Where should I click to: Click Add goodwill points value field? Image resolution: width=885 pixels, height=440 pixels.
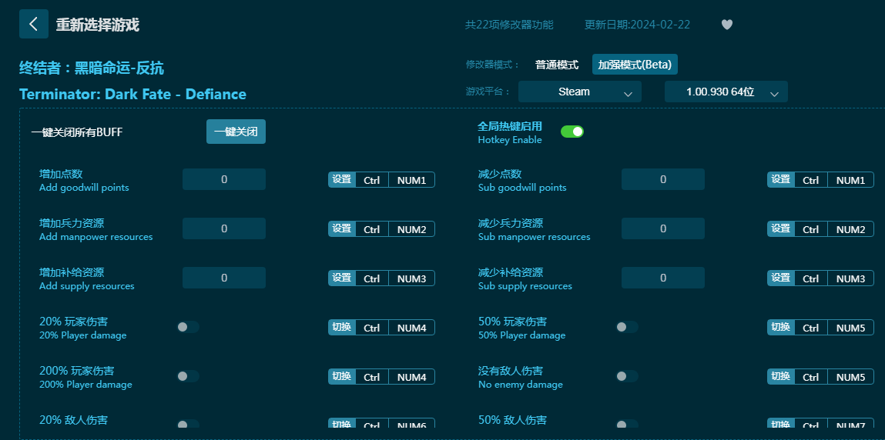[x=224, y=179]
